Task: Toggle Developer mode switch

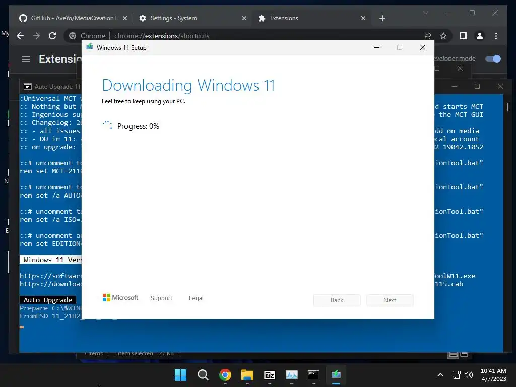Action: (x=493, y=59)
